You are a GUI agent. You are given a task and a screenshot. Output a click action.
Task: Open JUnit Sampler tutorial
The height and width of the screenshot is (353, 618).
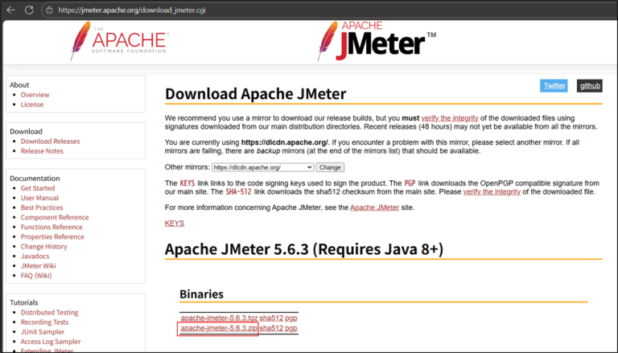pos(43,332)
